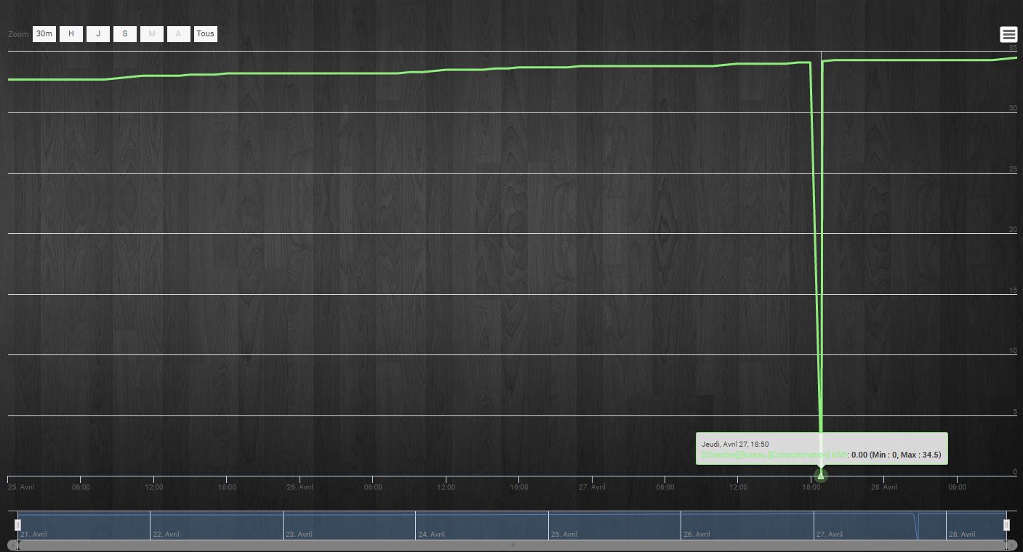This screenshot has width=1023, height=552.
Task: Click the y-axis value 15 label
Action: coord(1013,291)
